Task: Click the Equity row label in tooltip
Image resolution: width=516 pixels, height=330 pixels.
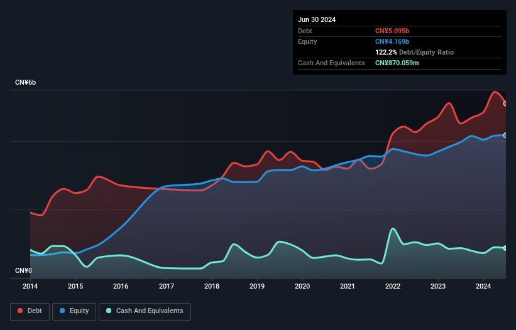Action: (x=307, y=41)
